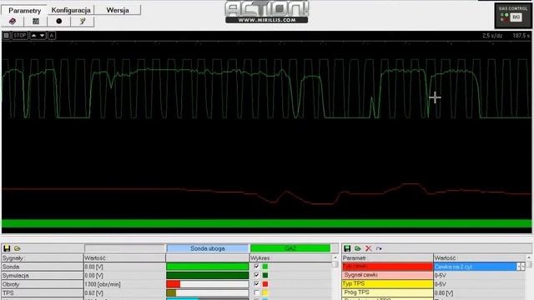Click the TPS yellow color swatch
The height and width of the screenshot is (300, 534).
tap(265, 293)
